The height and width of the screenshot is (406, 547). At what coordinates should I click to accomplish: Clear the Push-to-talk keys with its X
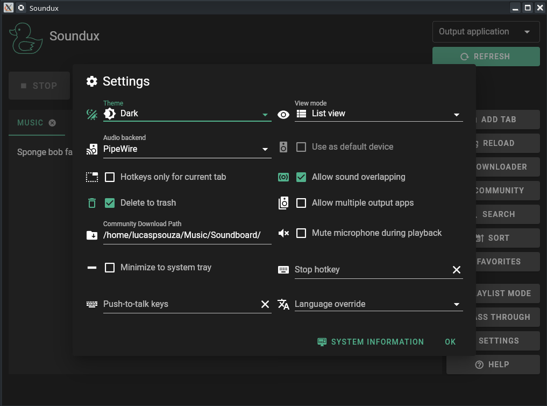tap(265, 304)
